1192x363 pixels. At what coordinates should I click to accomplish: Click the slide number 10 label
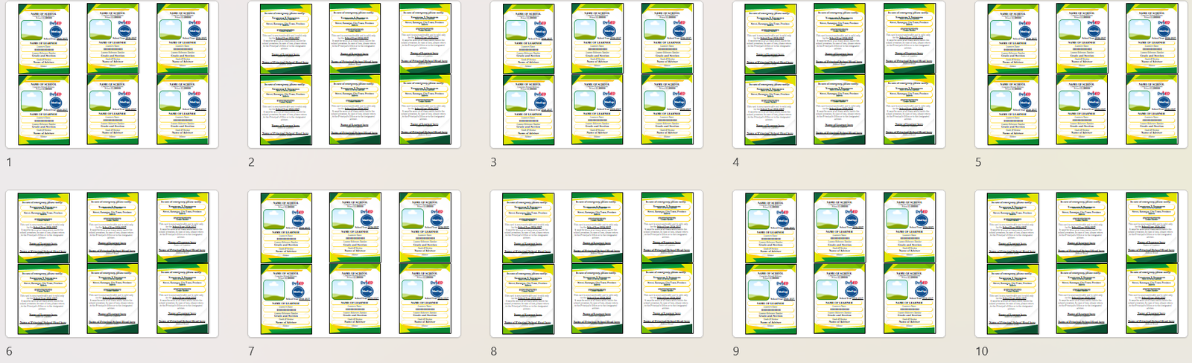[982, 351]
